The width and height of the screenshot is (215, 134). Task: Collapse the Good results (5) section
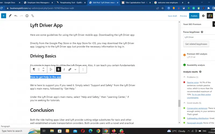pos(185,103)
